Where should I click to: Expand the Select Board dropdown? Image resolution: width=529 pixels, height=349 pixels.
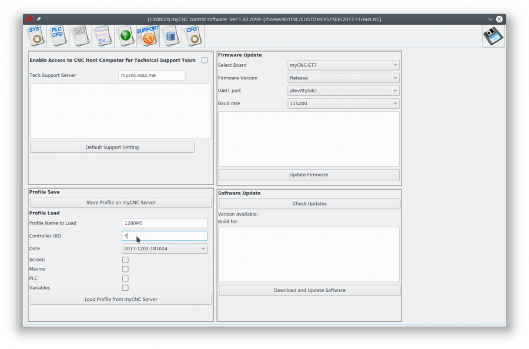(x=343, y=65)
